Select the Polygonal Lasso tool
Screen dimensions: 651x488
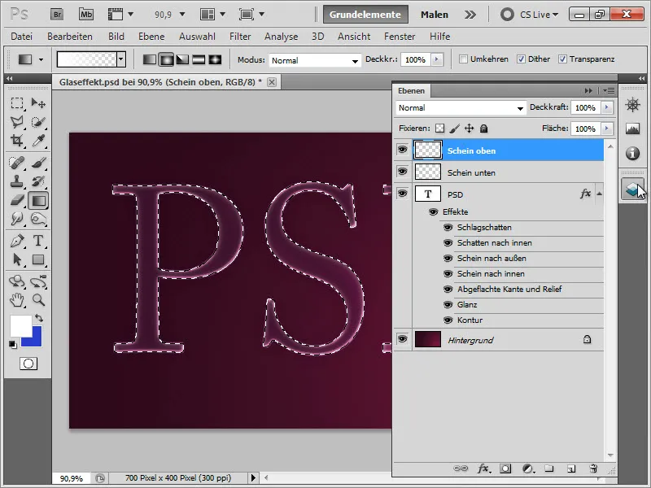pos(17,122)
